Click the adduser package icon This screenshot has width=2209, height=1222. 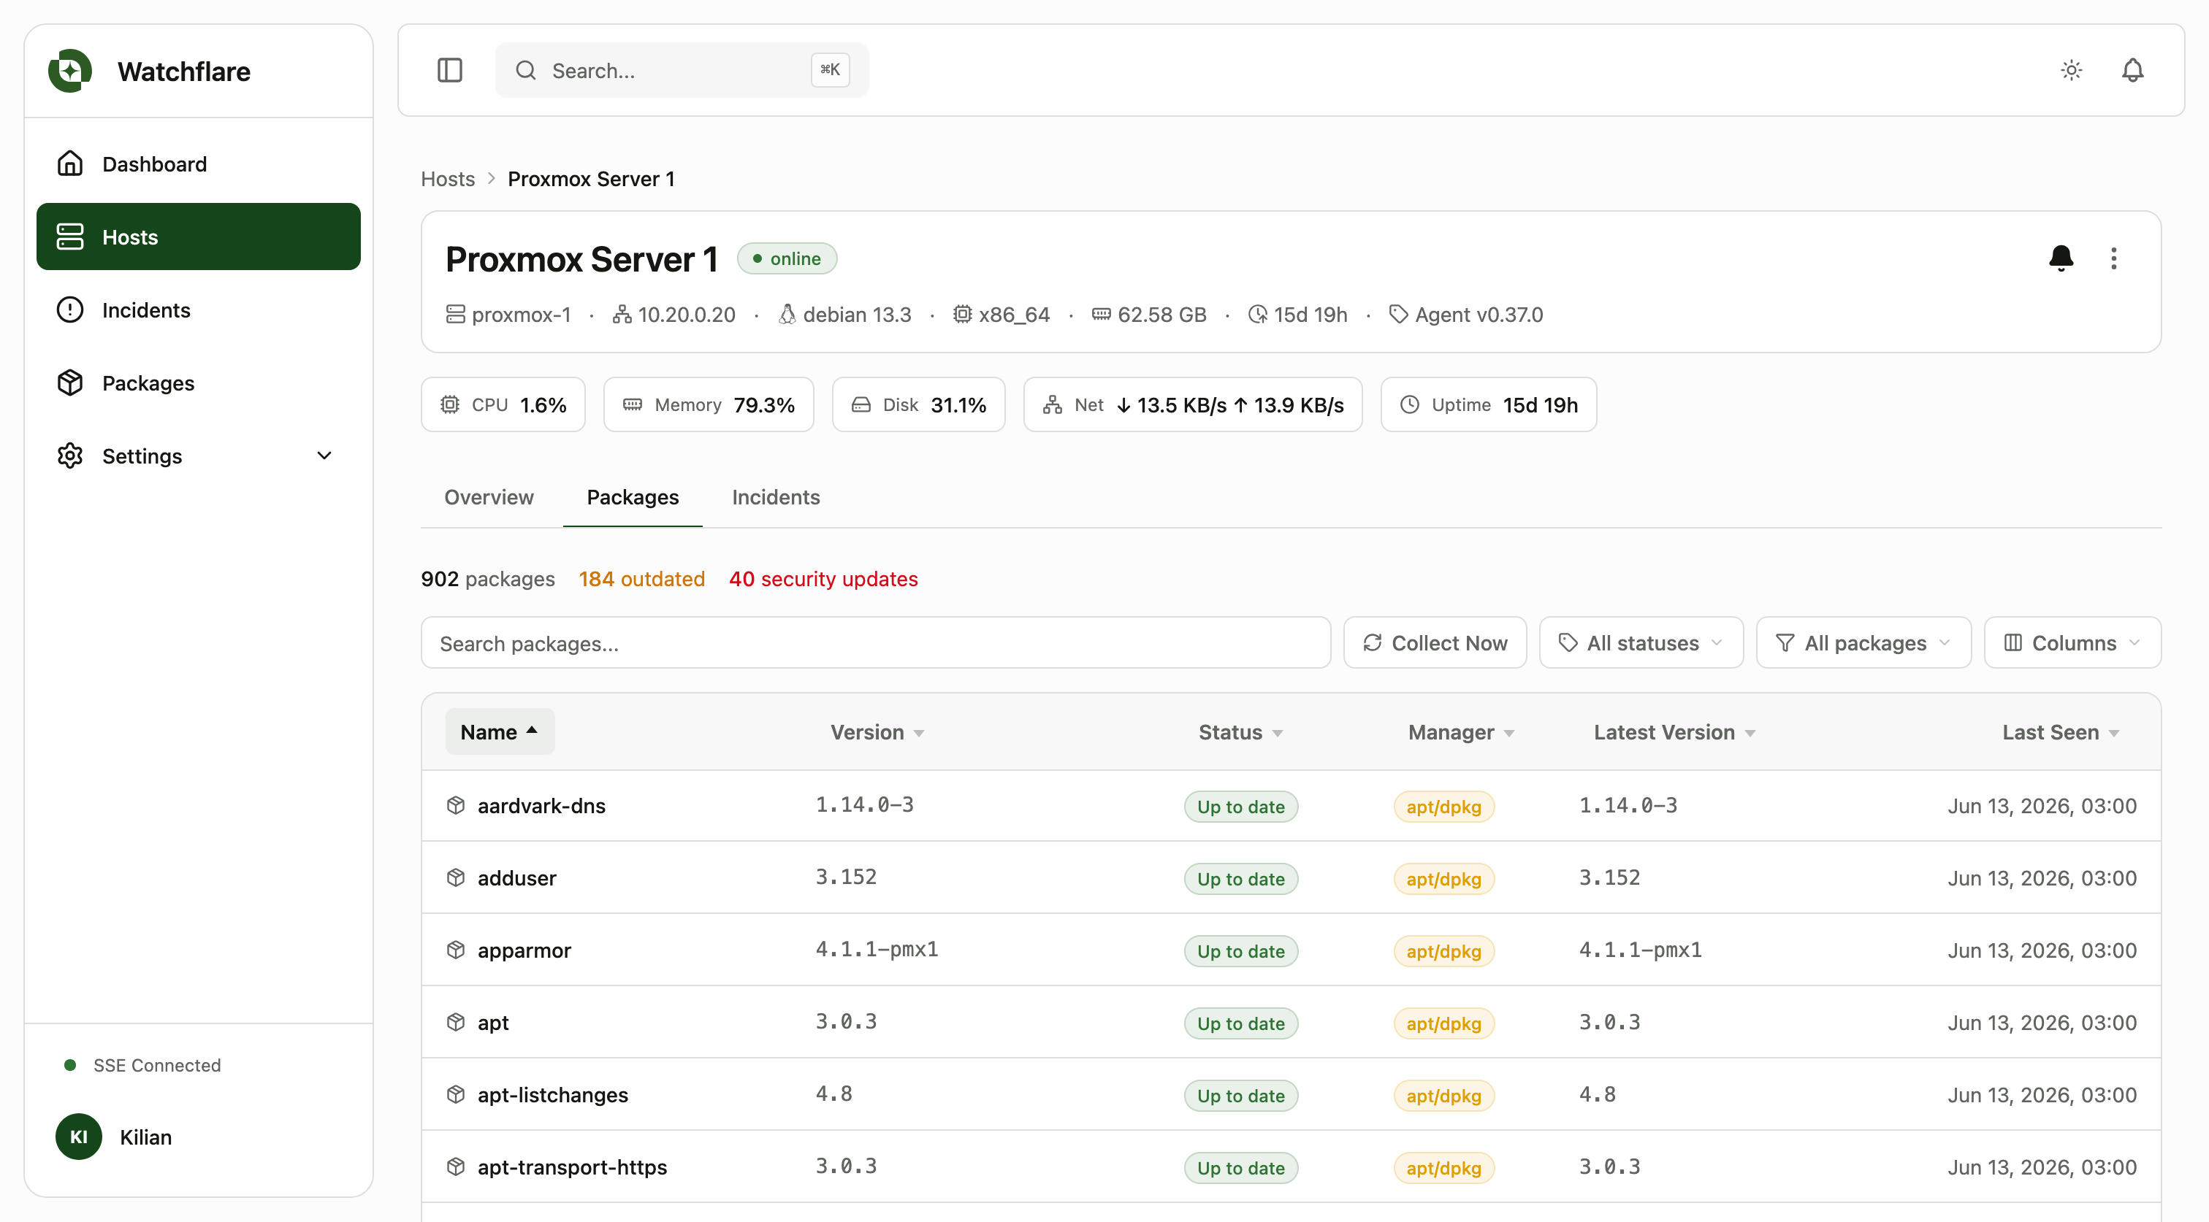(455, 877)
